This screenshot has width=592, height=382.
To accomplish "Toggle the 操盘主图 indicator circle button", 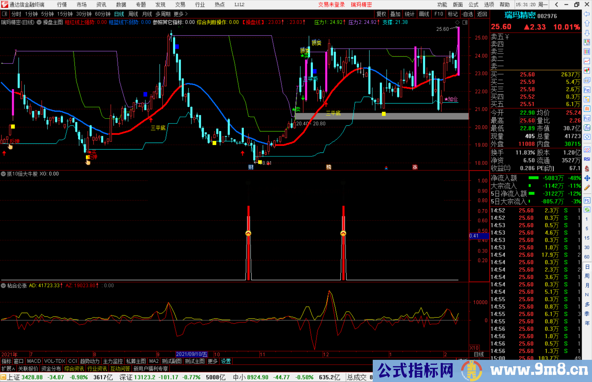I will coord(39,22).
